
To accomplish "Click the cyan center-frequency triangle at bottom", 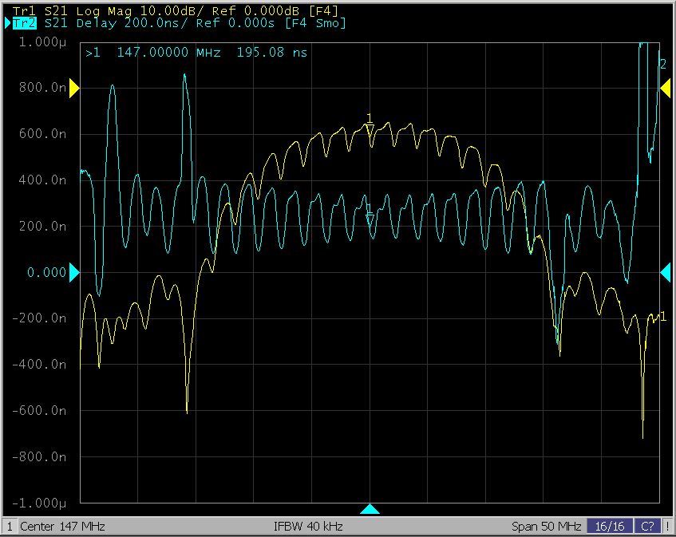I will pos(370,509).
